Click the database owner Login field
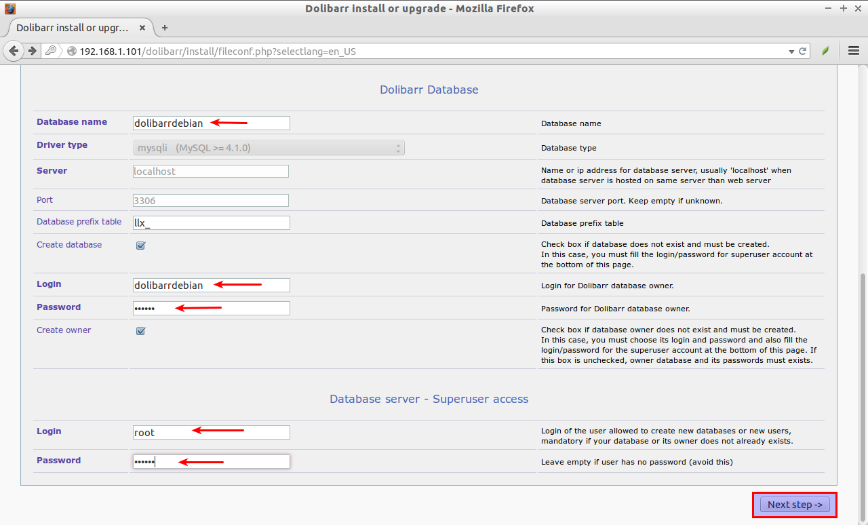The image size is (868, 525). [212, 285]
